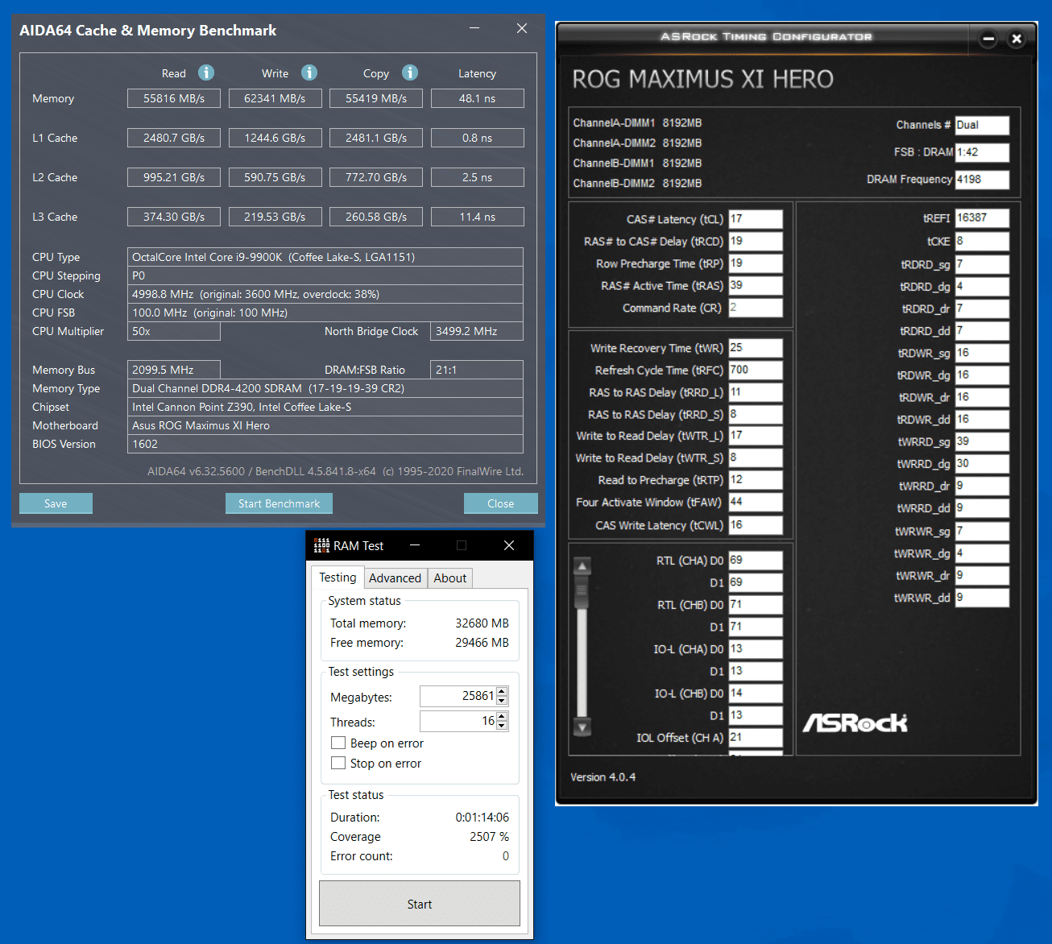Click the Refresh Cycle Time (tRFC) field
The width and height of the screenshot is (1052, 944).
[x=756, y=370]
